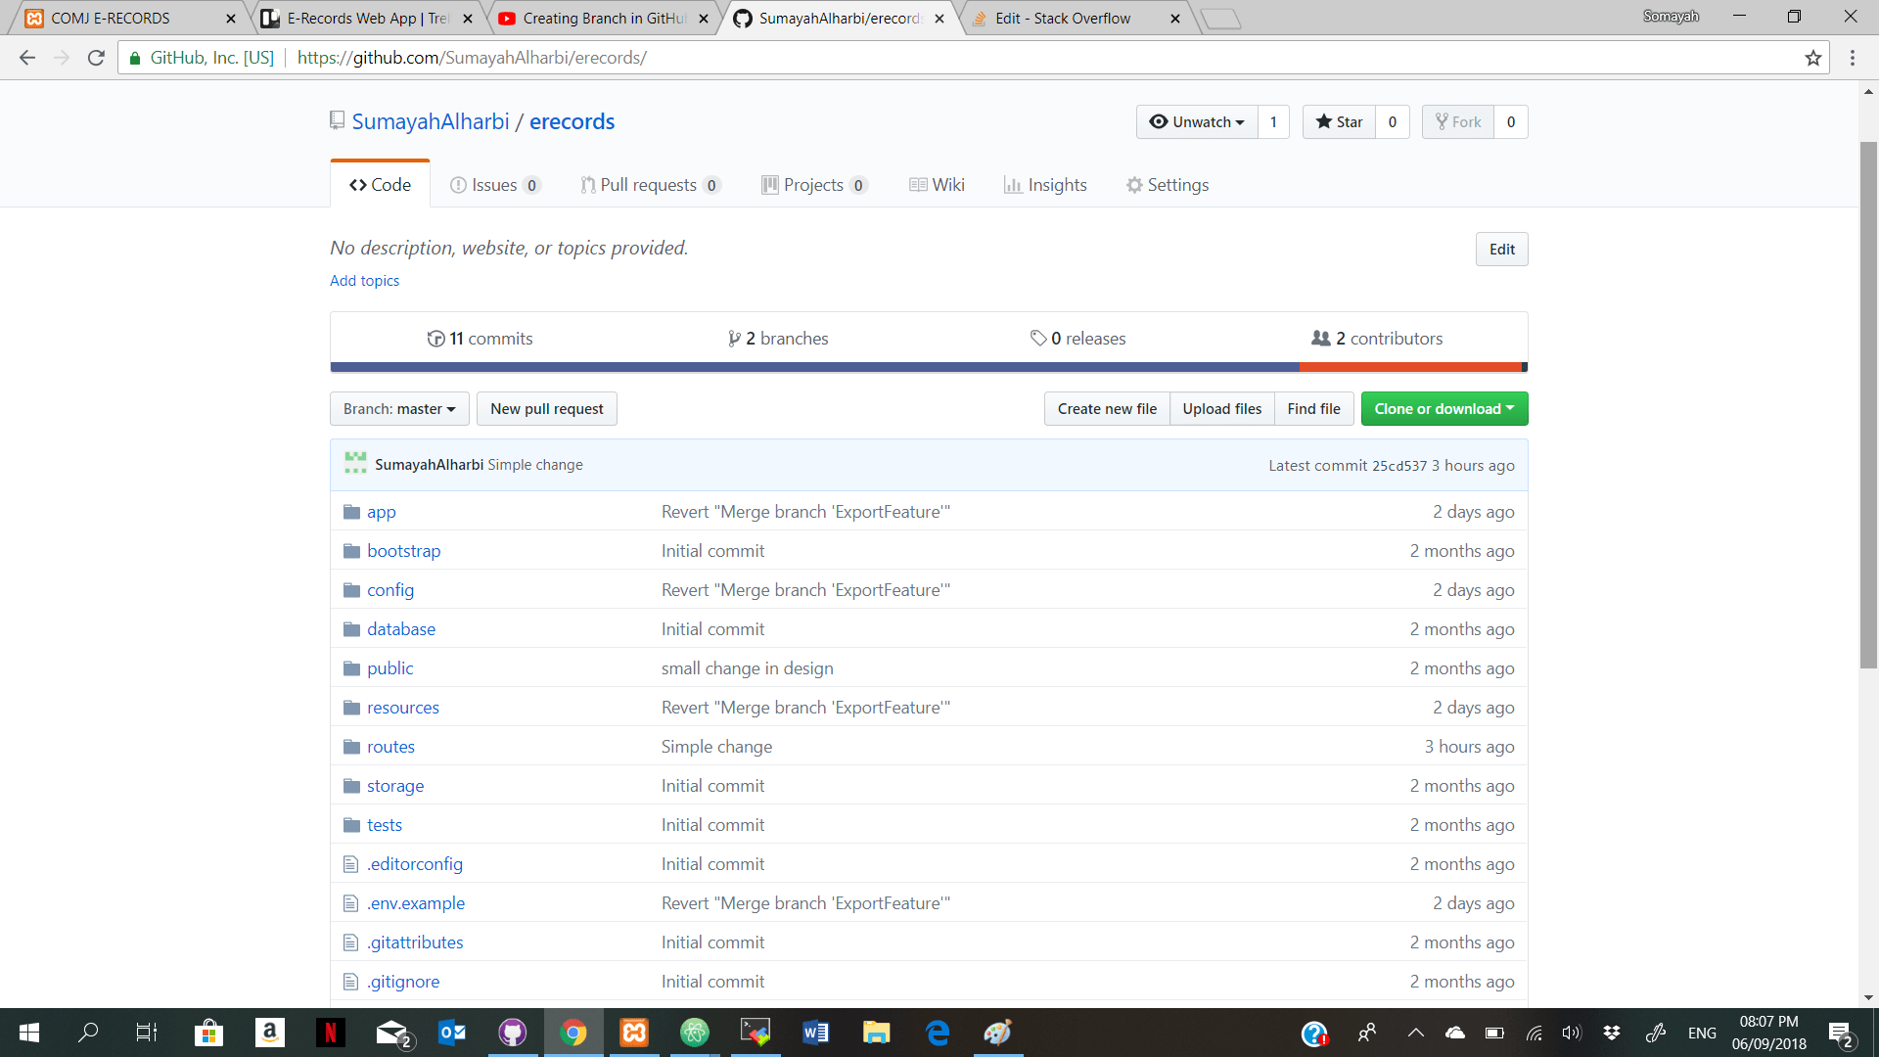Open .env.example file
The width and height of the screenshot is (1879, 1057).
(x=416, y=903)
